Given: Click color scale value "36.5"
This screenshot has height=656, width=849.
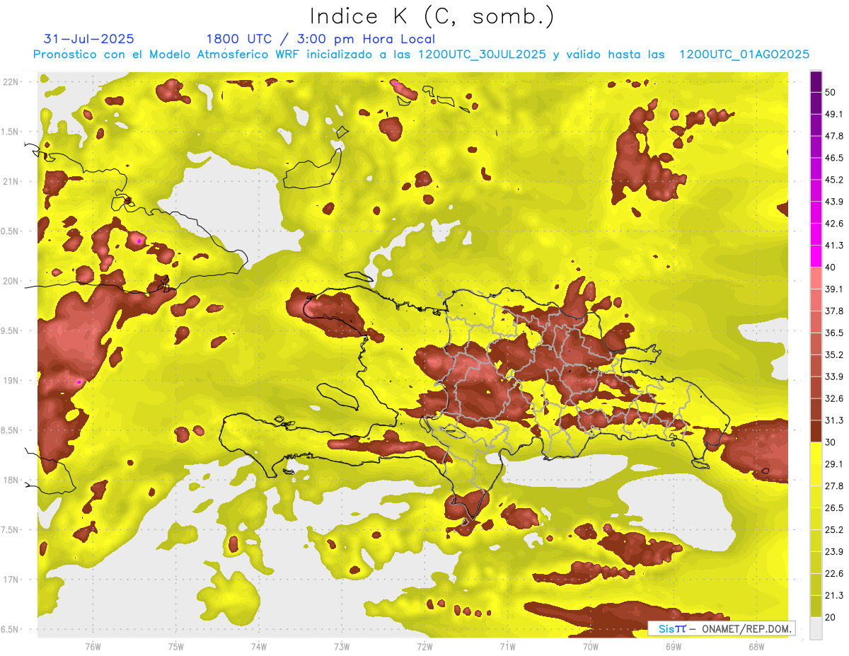Looking at the screenshot, I should point(833,333).
